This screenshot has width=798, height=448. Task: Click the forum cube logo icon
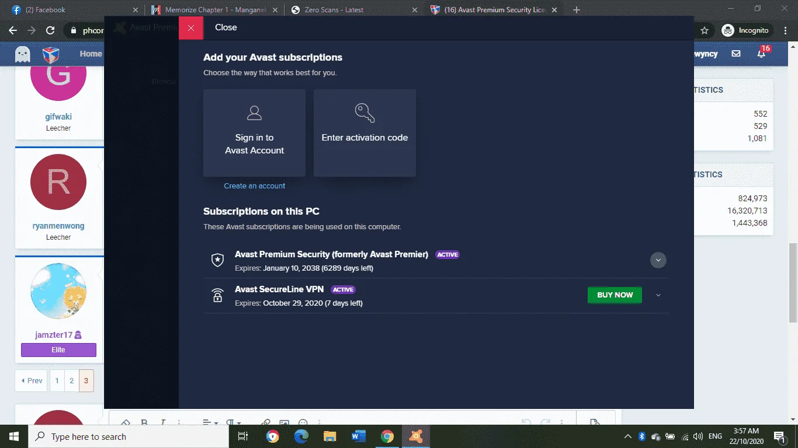pos(51,54)
